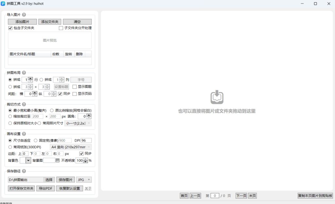Click 打开保存文件夹 button
335x204 pixels.
coord(21,188)
